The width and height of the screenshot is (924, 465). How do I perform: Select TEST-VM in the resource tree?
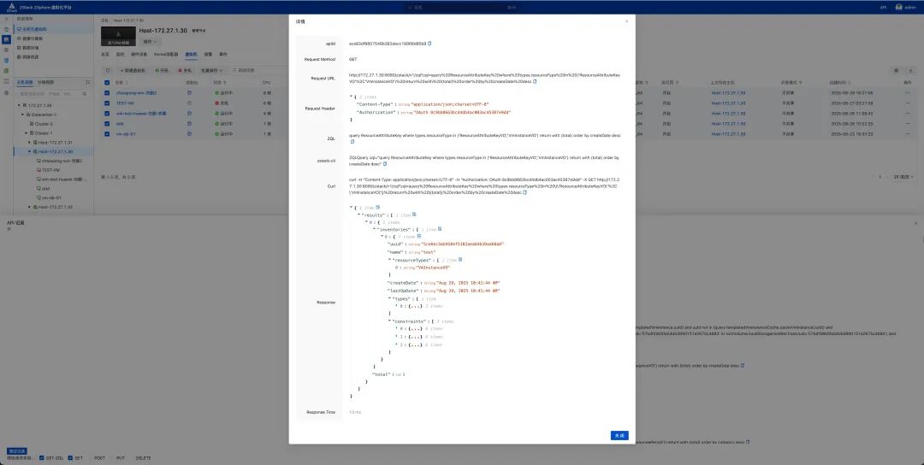click(x=50, y=170)
